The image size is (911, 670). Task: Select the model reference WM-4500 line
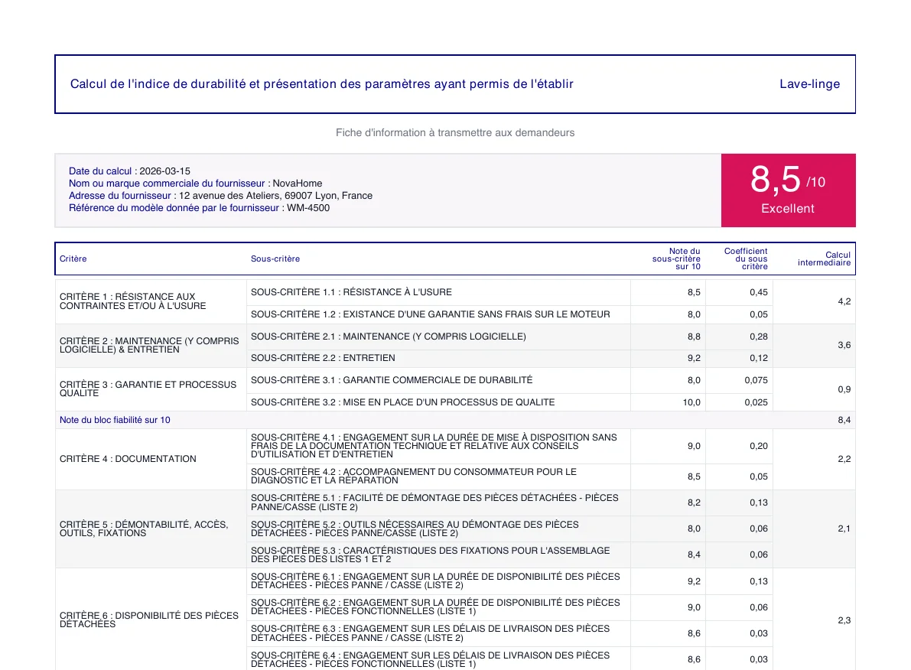[200, 207]
